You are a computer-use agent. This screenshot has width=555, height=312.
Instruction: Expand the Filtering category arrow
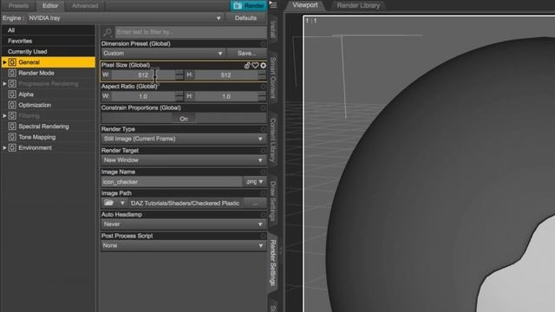(x=4, y=115)
